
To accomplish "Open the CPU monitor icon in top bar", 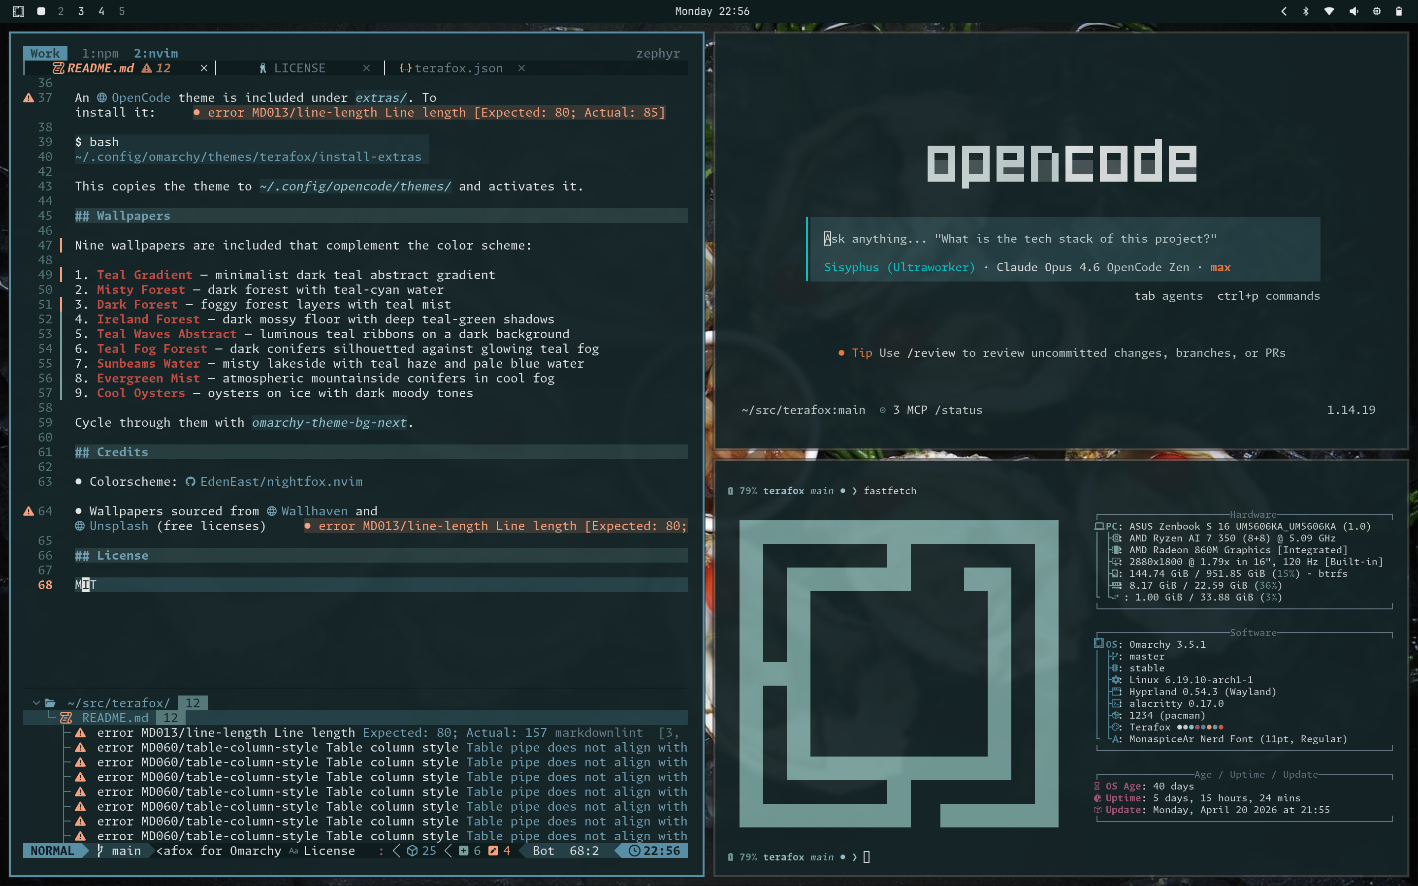I will coord(1377,11).
